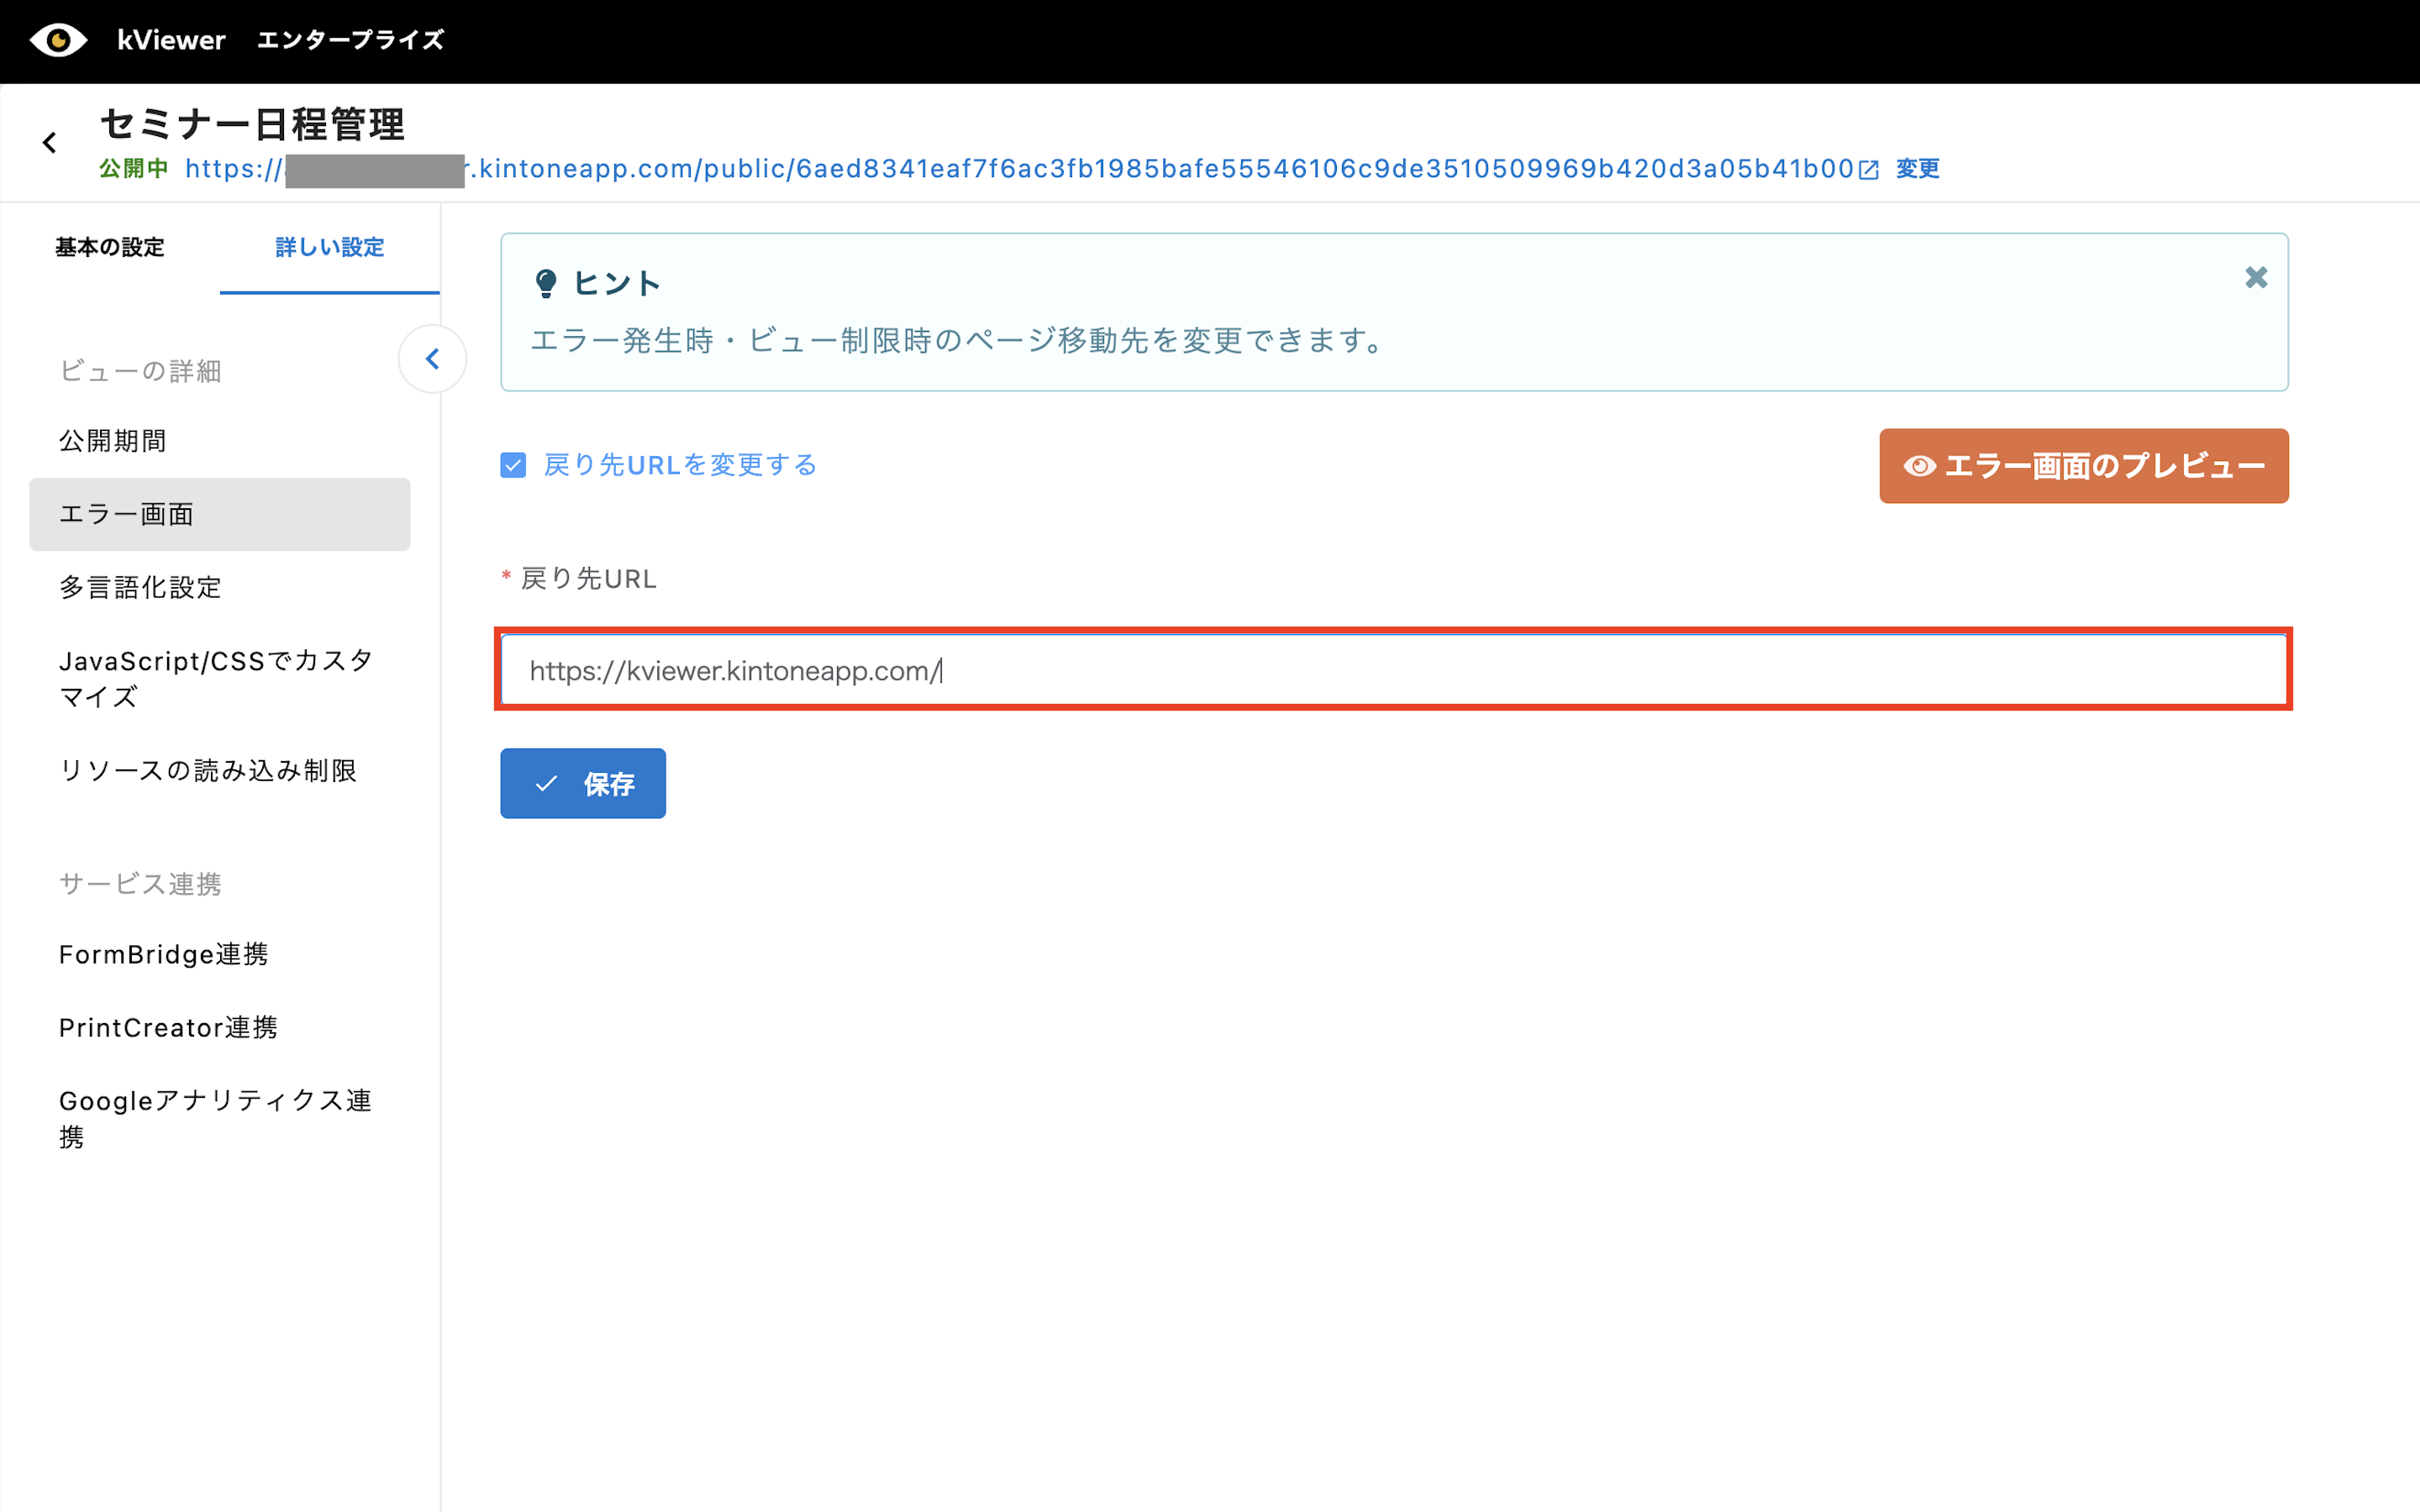Select エラー画面 sidebar item
Viewport: 2420px width, 1512px height.
(126, 514)
